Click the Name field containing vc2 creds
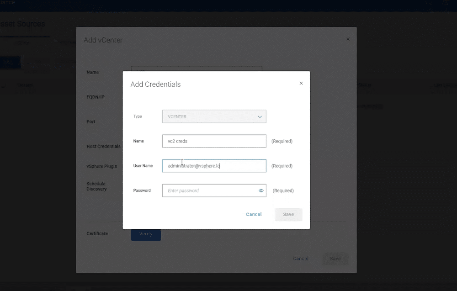457x291 pixels. click(x=214, y=141)
